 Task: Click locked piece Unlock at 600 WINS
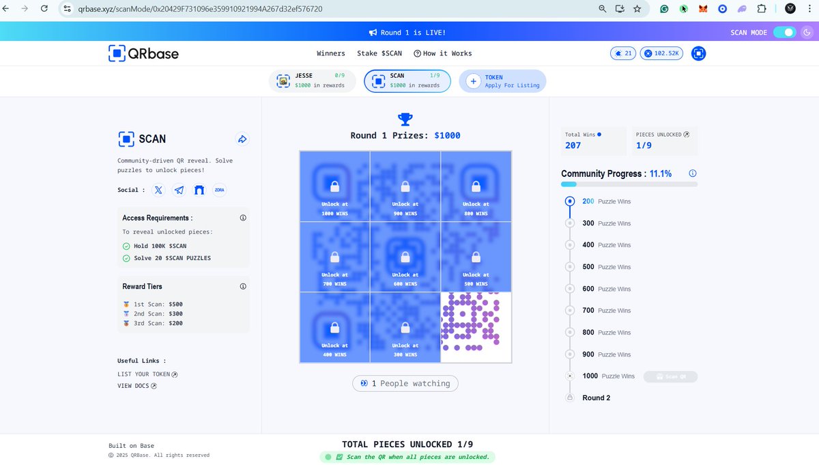405,257
